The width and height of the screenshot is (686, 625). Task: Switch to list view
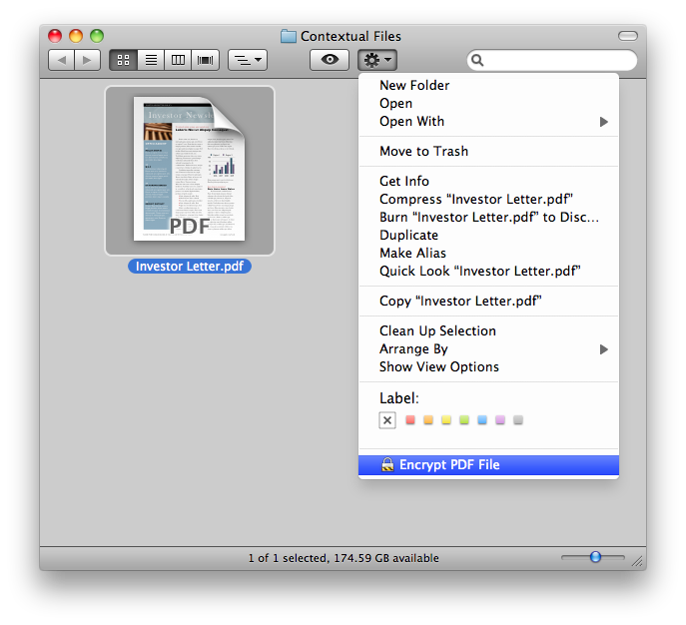pyautogui.click(x=151, y=60)
